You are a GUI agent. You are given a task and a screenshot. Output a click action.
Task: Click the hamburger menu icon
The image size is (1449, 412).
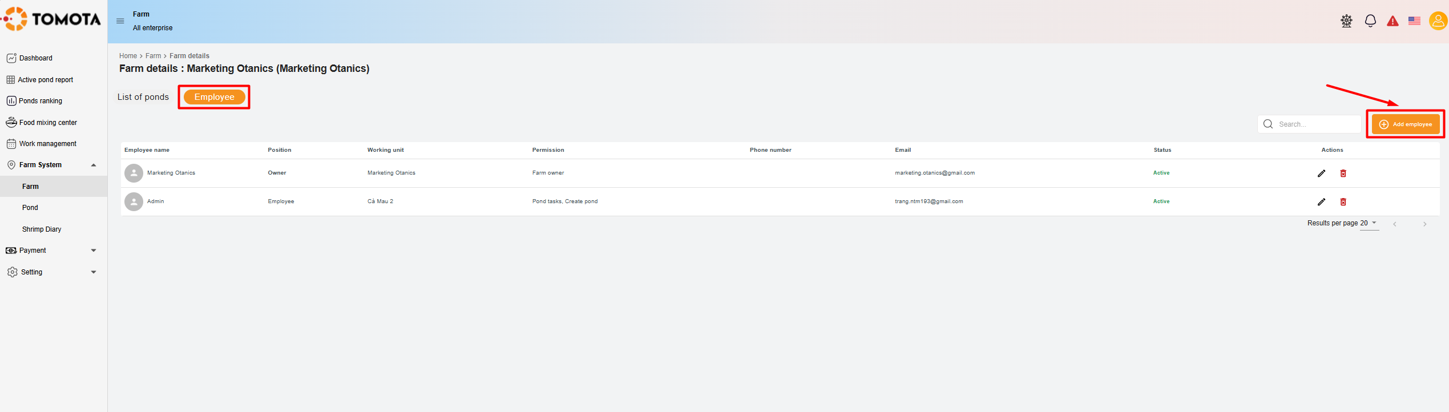click(120, 21)
